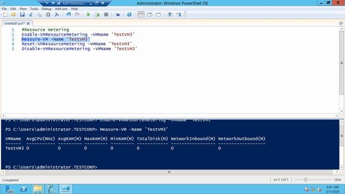
Task: Save the script with the floppy disk icon
Action: (22, 15)
